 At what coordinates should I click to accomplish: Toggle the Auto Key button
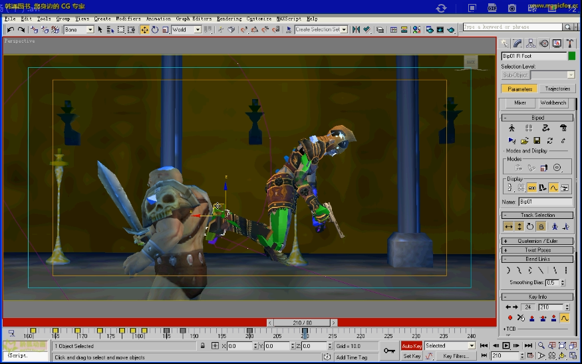(412, 346)
